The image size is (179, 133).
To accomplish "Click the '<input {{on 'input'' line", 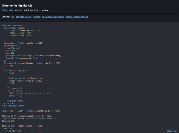I will pos(33,111).
